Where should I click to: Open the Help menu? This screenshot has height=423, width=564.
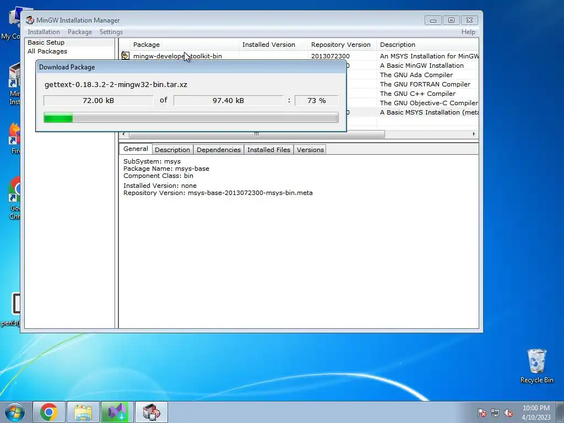pos(468,32)
